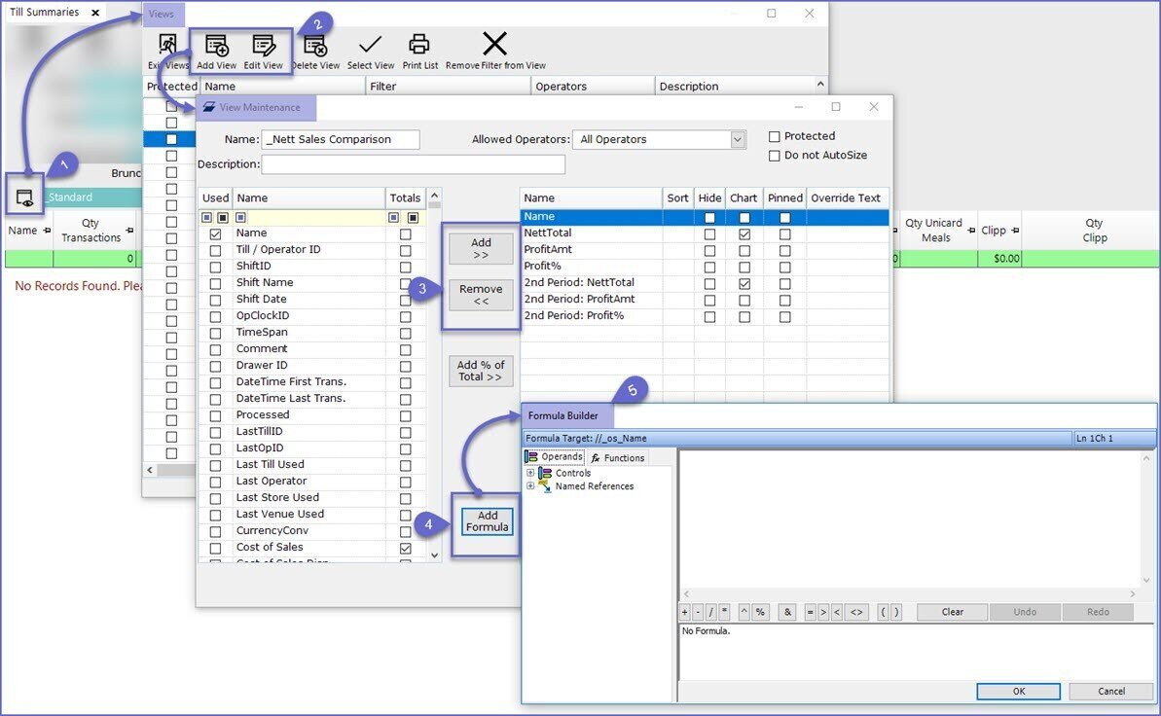The width and height of the screenshot is (1161, 716).
Task: Select the Operands tab
Action: [x=555, y=457]
